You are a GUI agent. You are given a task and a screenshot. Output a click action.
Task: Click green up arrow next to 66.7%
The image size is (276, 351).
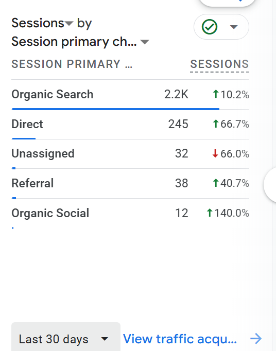click(x=216, y=124)
